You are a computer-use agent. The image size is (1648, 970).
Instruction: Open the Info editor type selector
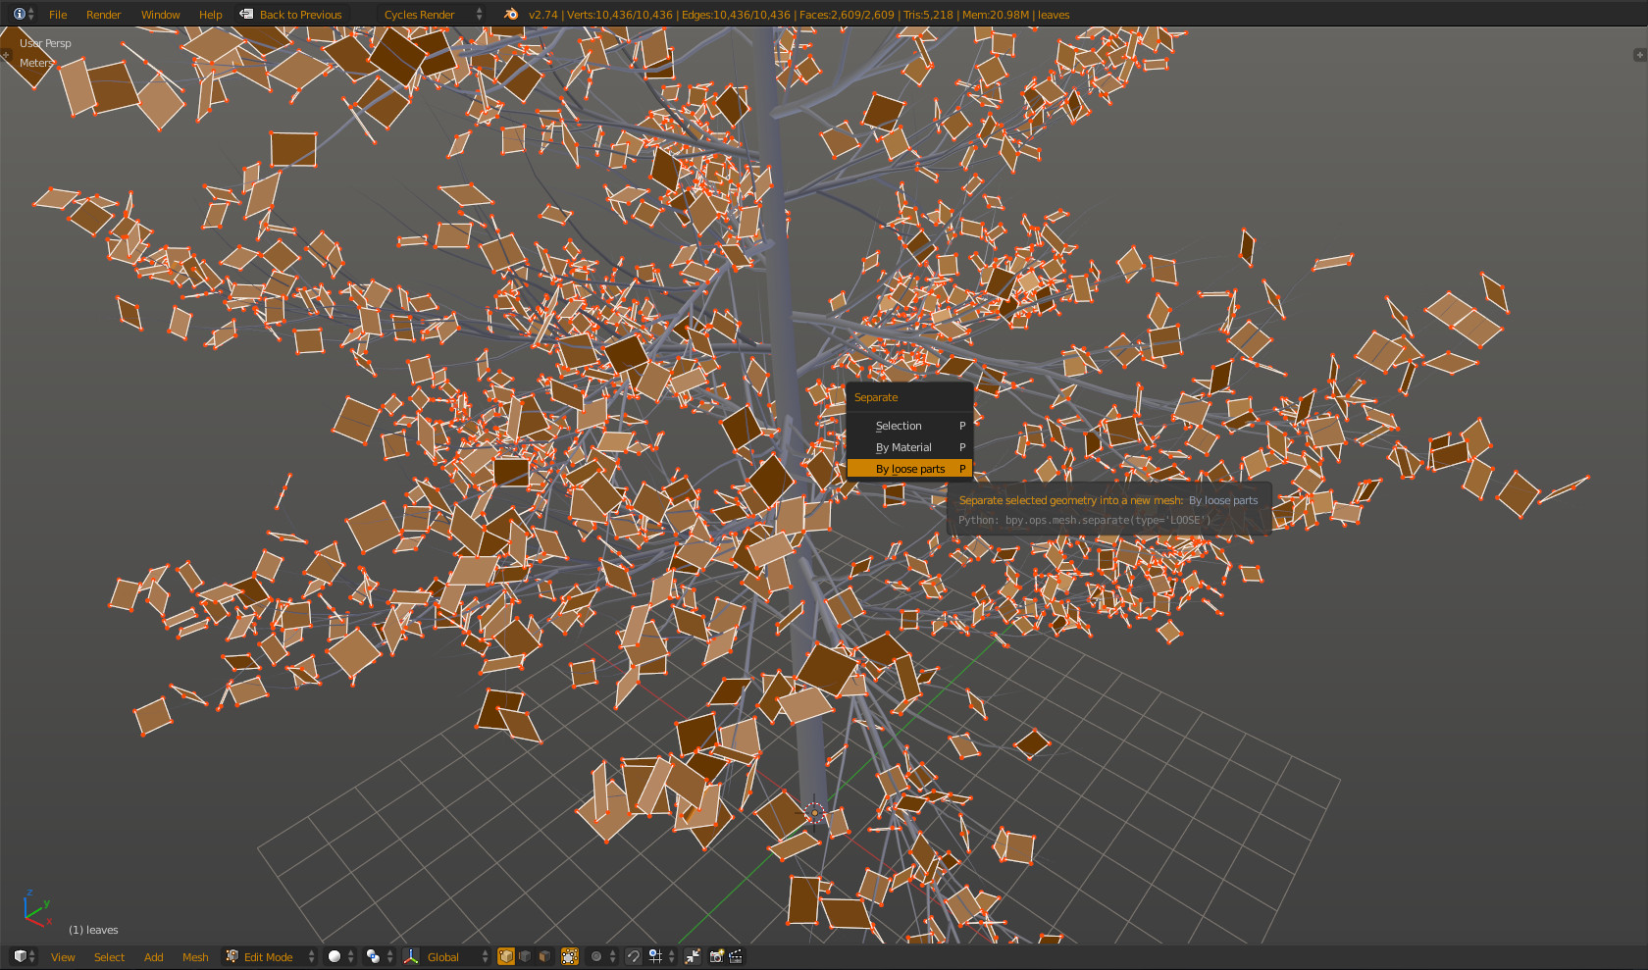coord(24,14)
